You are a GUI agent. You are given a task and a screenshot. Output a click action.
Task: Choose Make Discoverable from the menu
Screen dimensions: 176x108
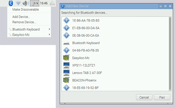(25, 10)
